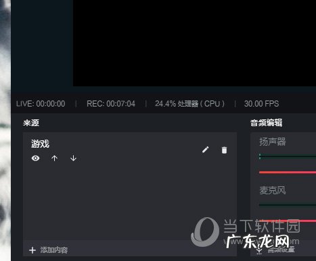
Task: Click the 麦克风 audio label
Action: click(x=273, y=190)
